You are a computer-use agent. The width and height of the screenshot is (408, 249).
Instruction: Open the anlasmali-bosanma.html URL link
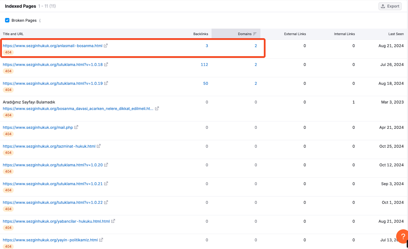tap(53, 46)
